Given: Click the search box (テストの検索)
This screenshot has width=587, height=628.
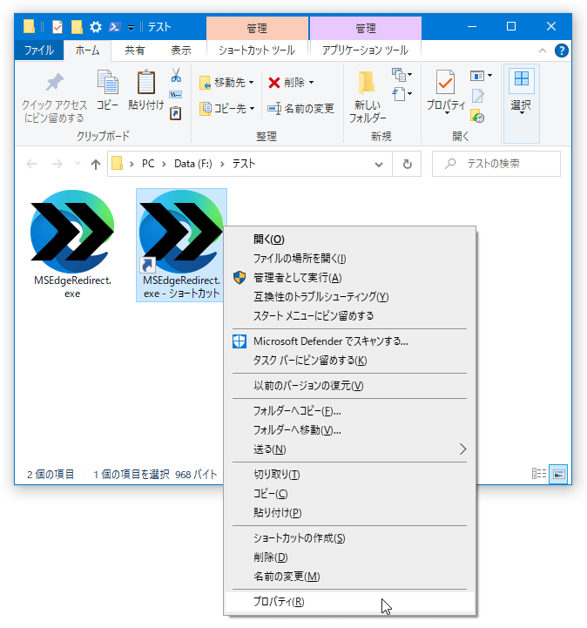Looking at the screenshot, I should 496,164.
